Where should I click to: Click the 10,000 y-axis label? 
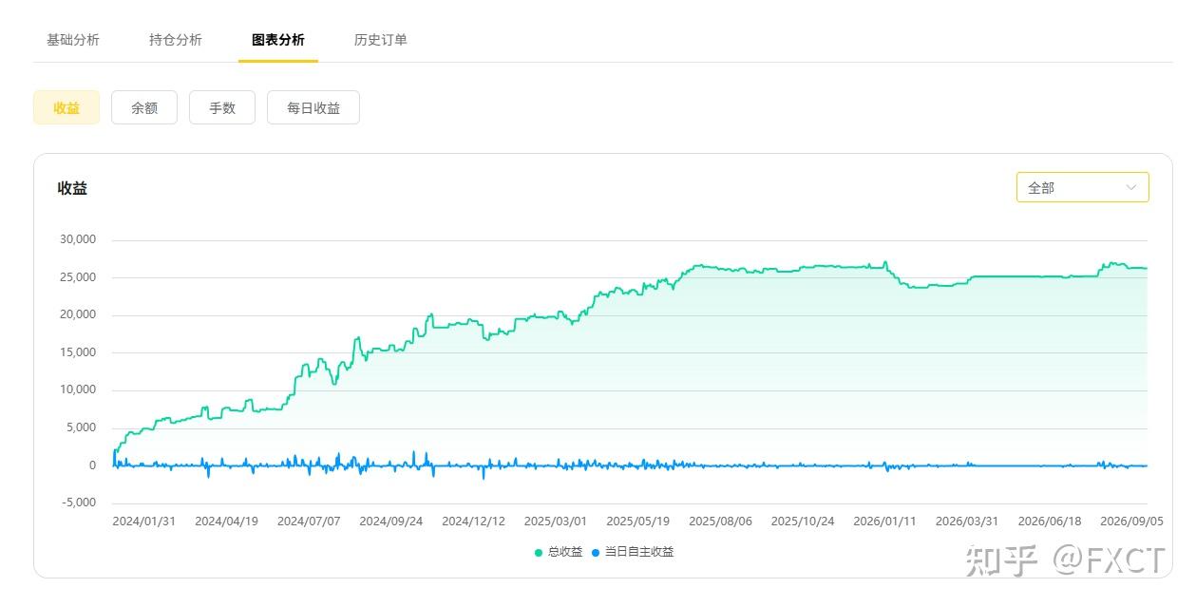(x=78, y=389)
